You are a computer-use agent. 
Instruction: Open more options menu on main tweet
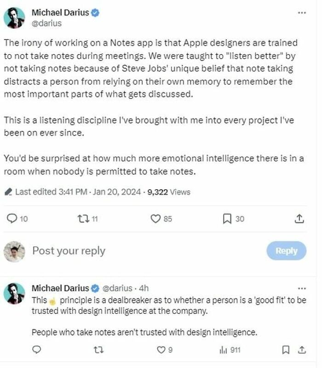point(302,13)
